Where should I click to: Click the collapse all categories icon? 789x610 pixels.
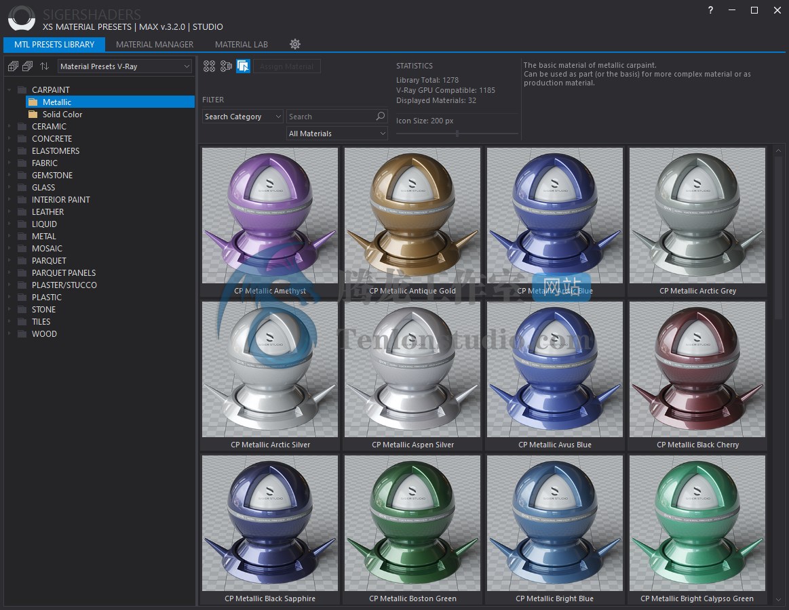tap(28, 66)
